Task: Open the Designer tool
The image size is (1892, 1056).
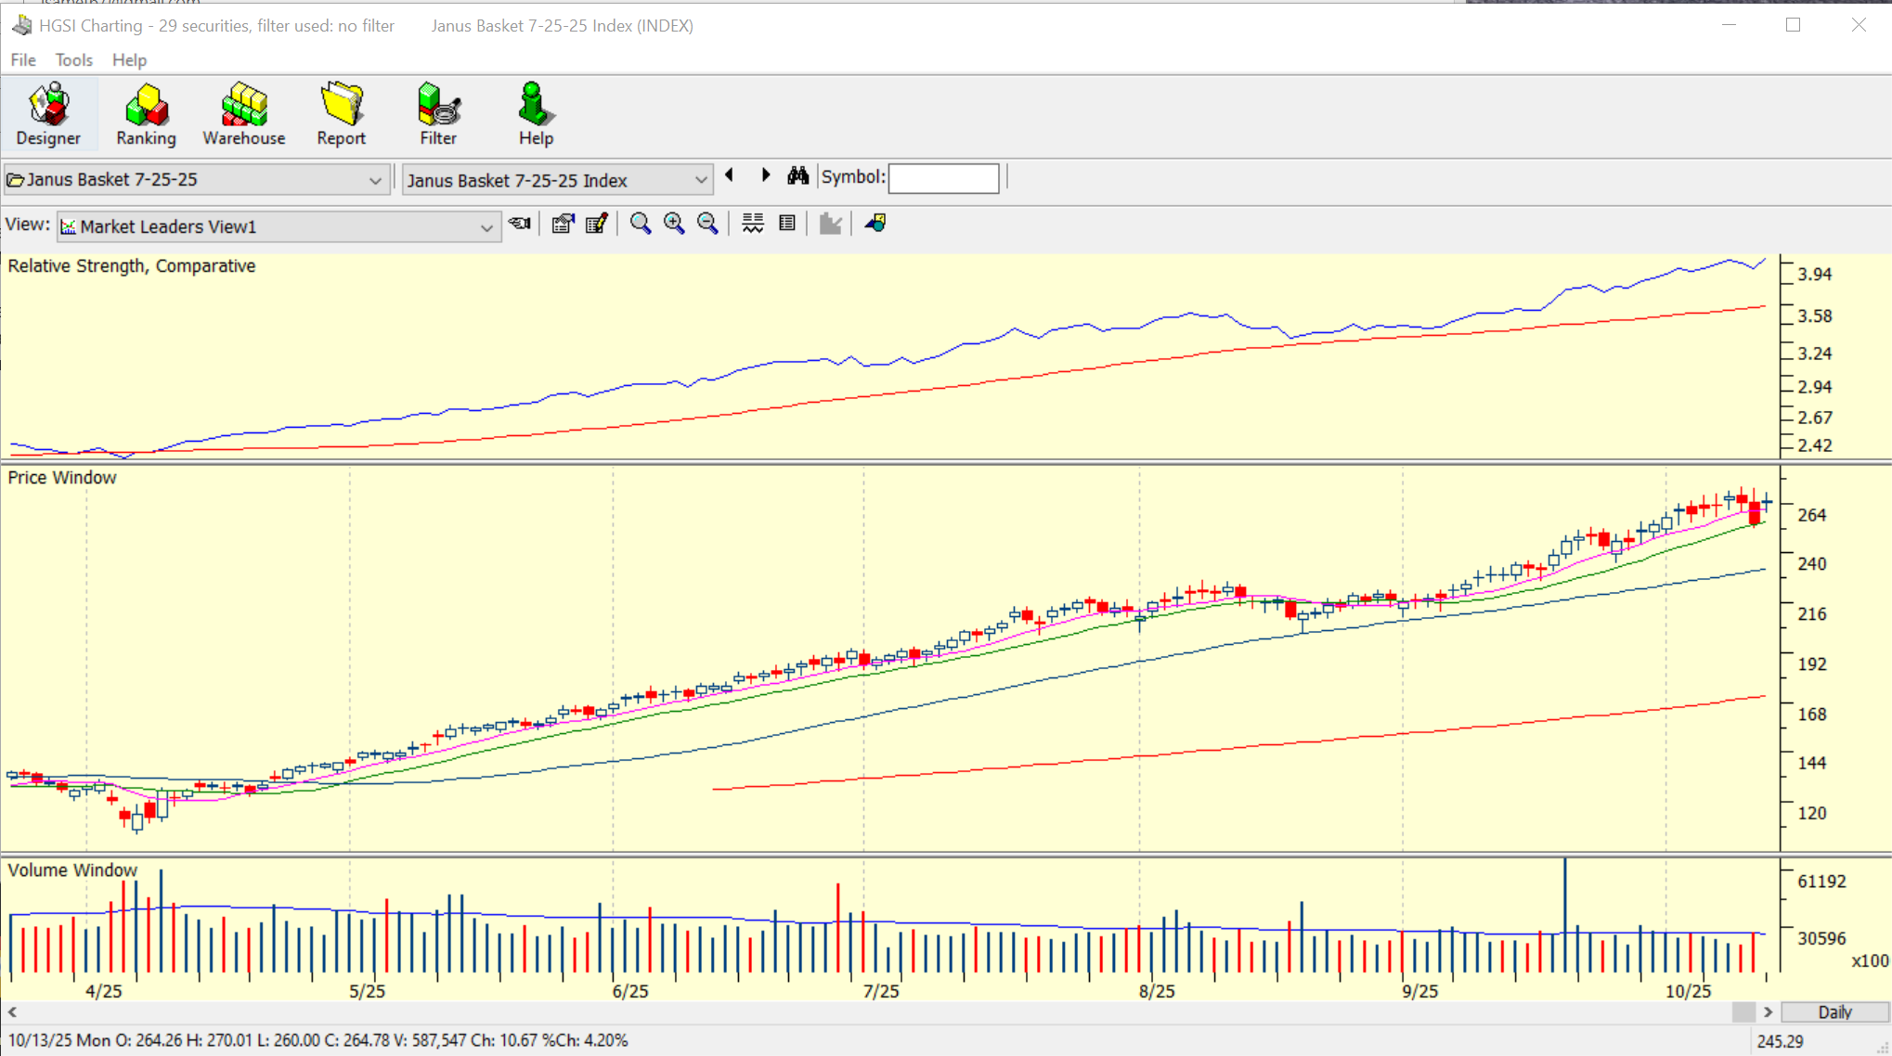Action: [x=48, y=114]
